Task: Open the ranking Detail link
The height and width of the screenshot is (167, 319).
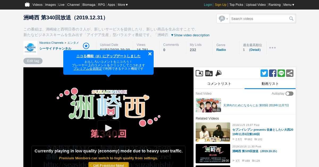Action: point(255,50)
